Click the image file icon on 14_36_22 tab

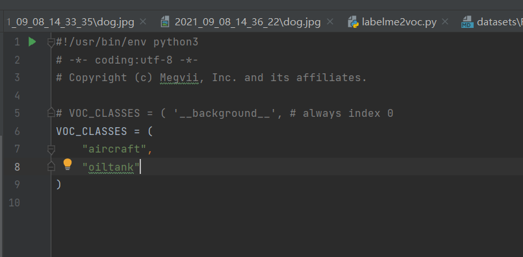(x=165, y=22)
